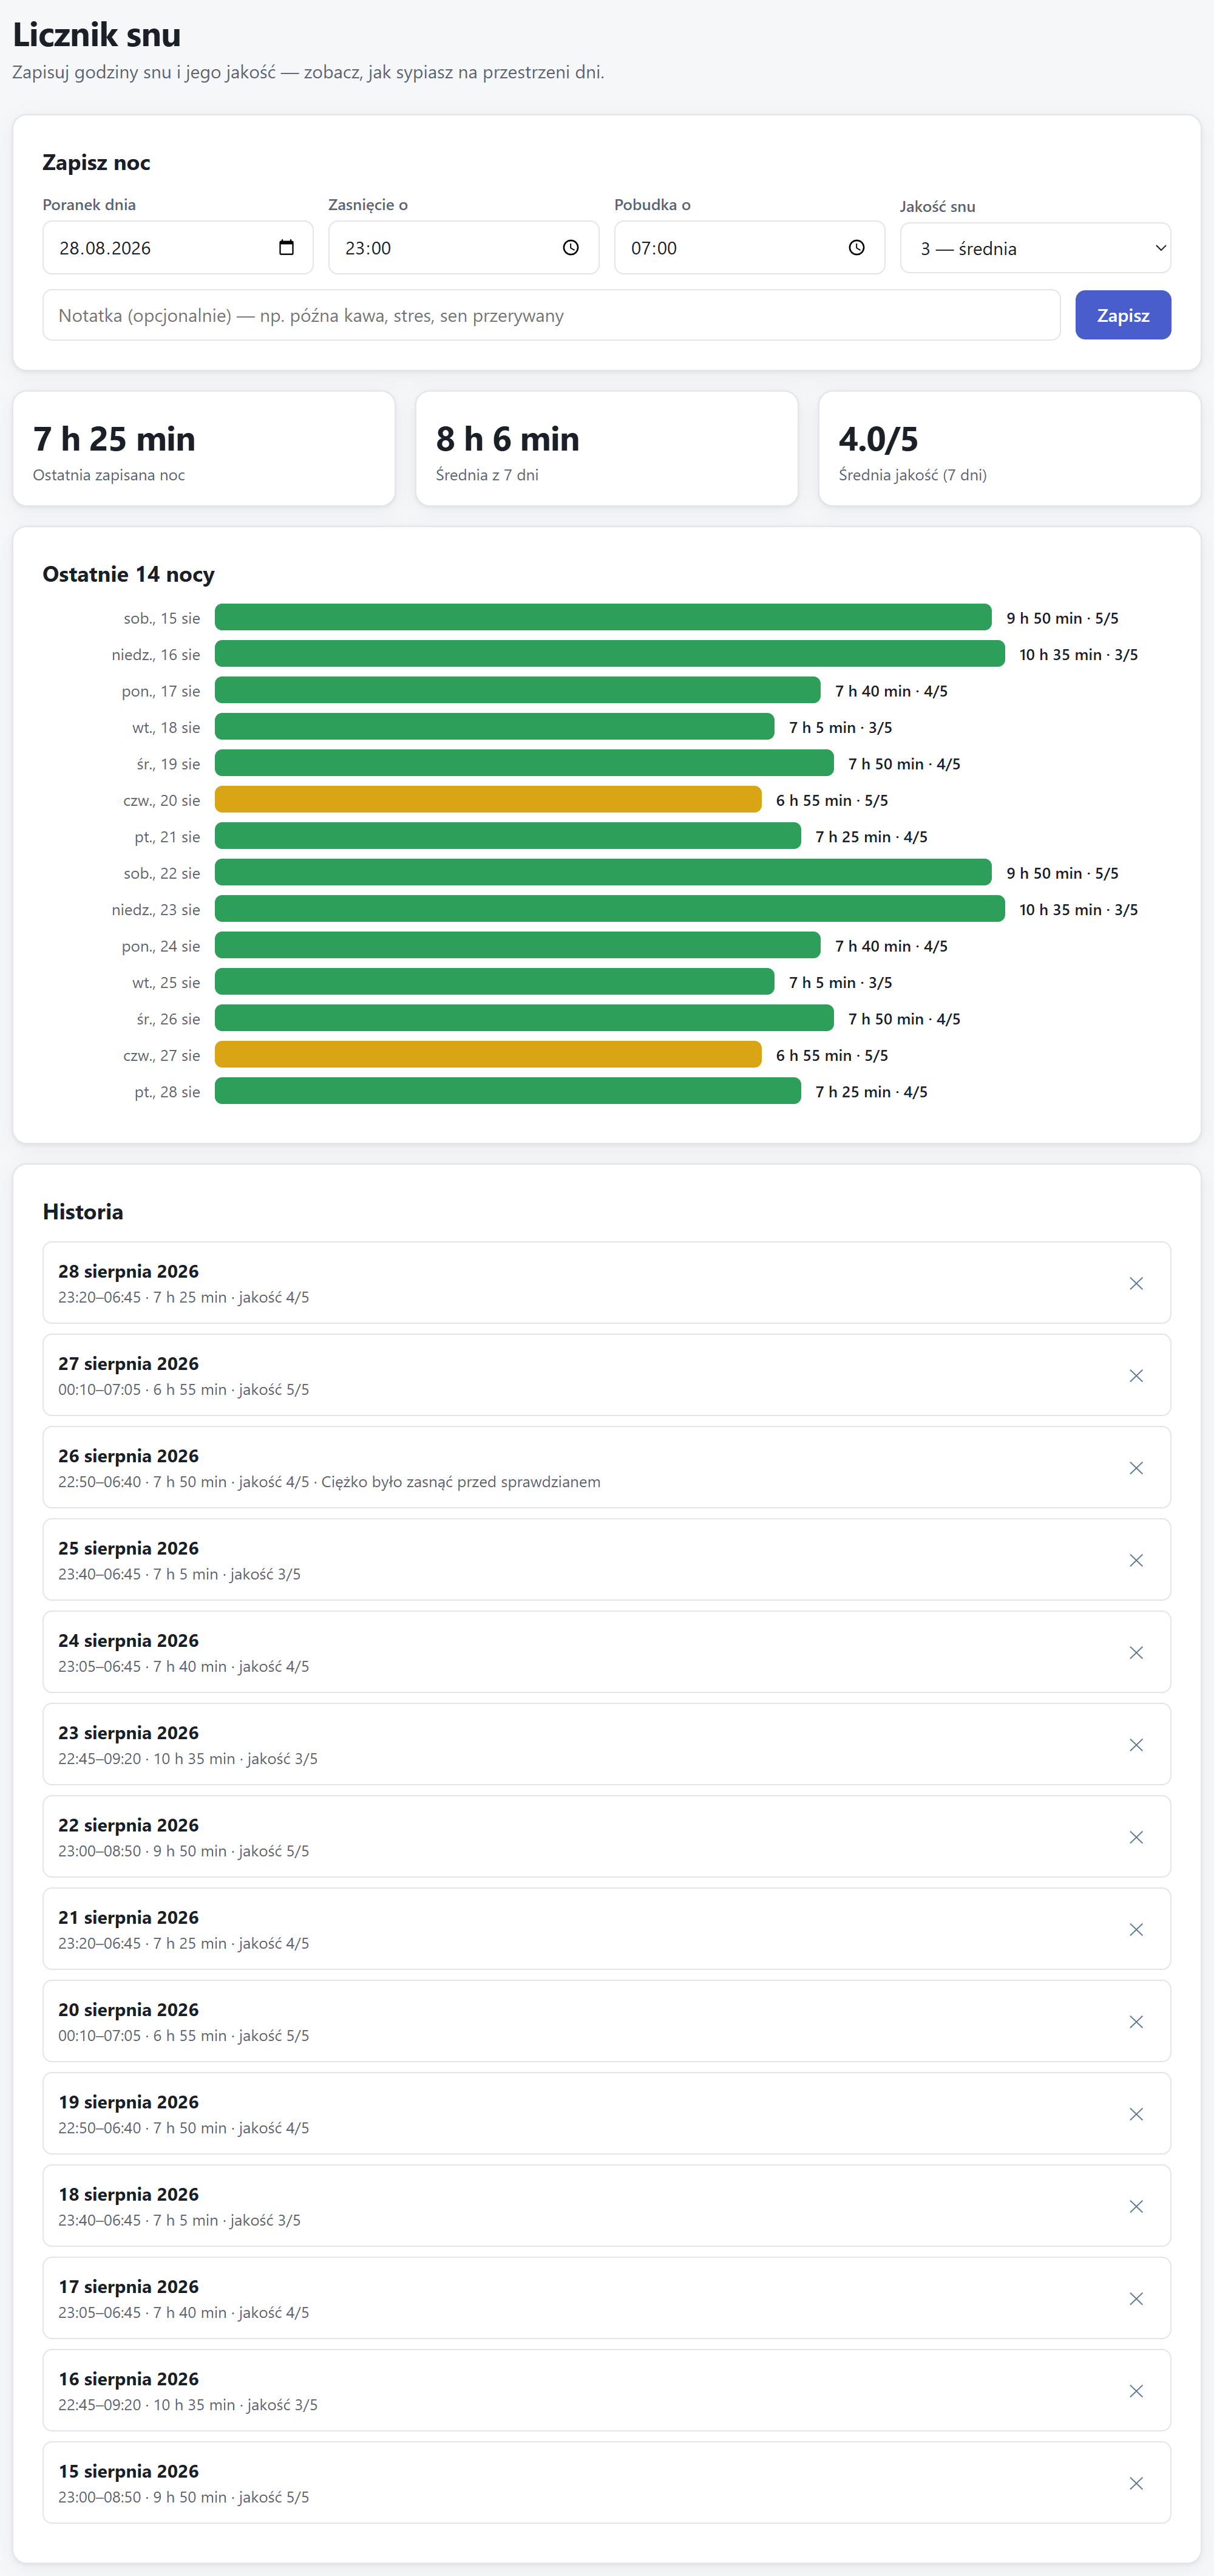
Task: Click the '9 h 50 min · 5/5' label for 22 sie
Action: pos(1062,873)
